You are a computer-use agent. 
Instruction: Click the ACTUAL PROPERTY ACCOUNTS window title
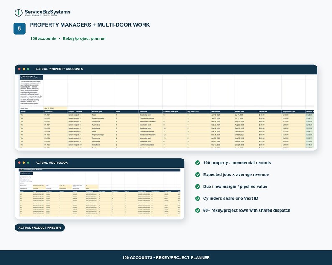click(x=59, y=69)
